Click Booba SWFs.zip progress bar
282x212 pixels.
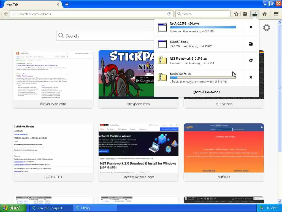click(x=203, y=78)
